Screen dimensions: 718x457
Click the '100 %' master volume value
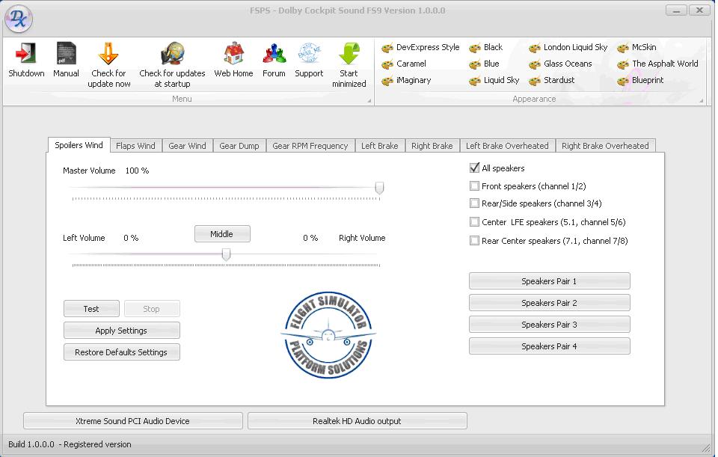[x=137, y=171]
